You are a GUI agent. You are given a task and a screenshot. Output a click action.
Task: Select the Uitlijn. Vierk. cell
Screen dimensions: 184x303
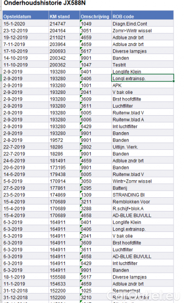[x=142, y=147]
